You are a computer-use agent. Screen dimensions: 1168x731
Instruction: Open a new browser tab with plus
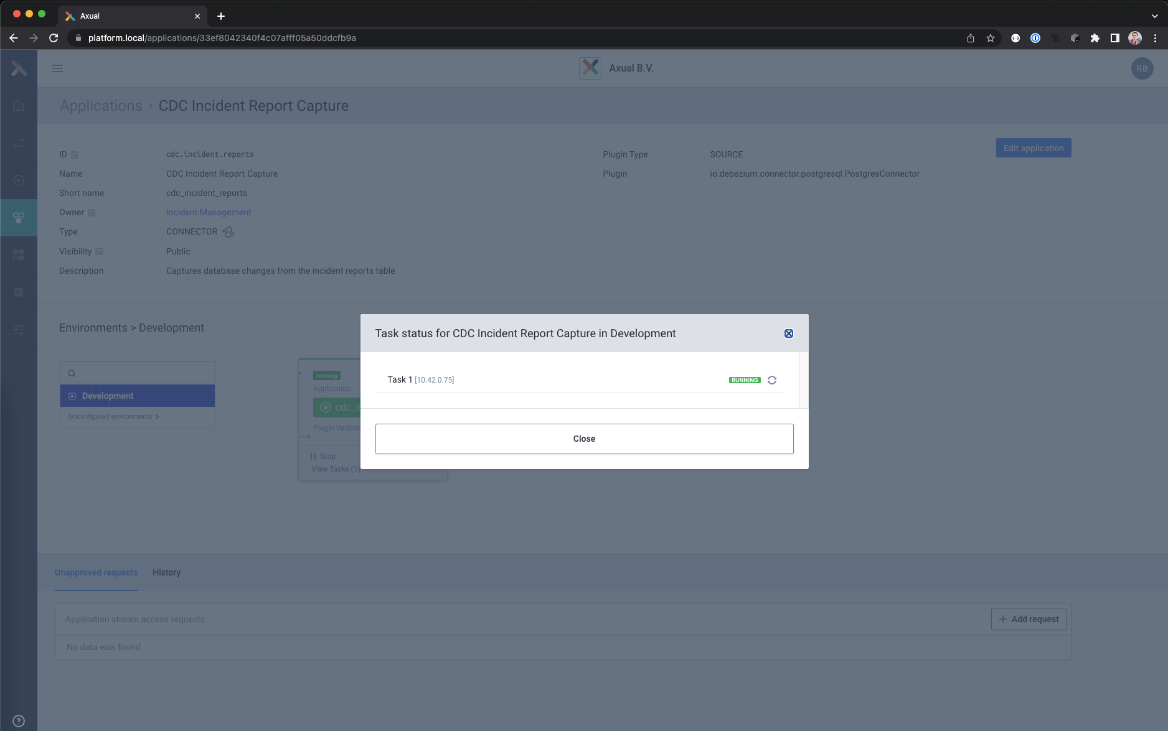tap(221, 16)
